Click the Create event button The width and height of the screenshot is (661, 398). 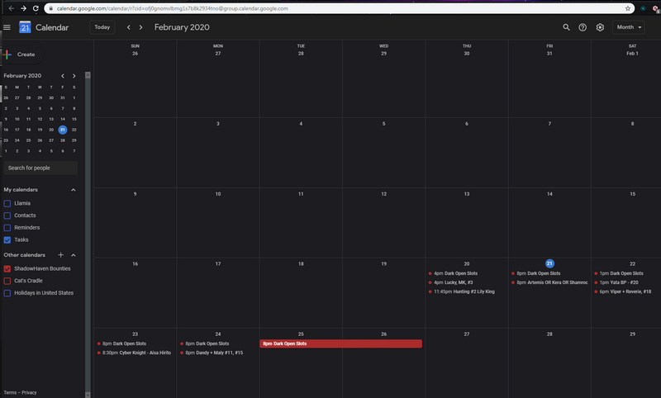(19, 54)
